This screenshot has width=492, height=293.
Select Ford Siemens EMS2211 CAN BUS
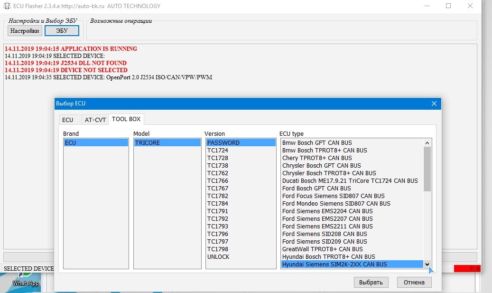(x=327, y=227)
